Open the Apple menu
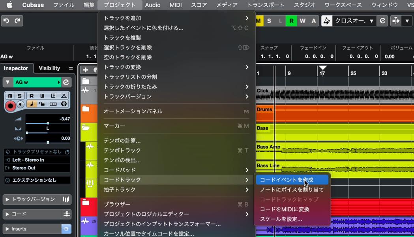 (9, 5)
